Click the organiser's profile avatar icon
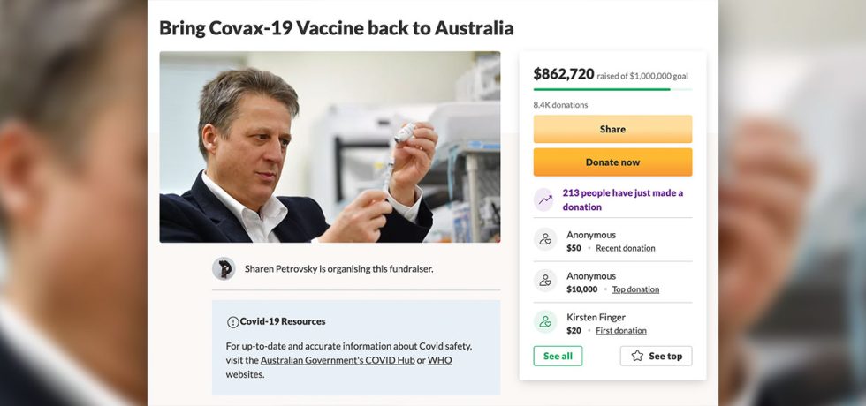The image size is (866, 406). tap(224, 268)
